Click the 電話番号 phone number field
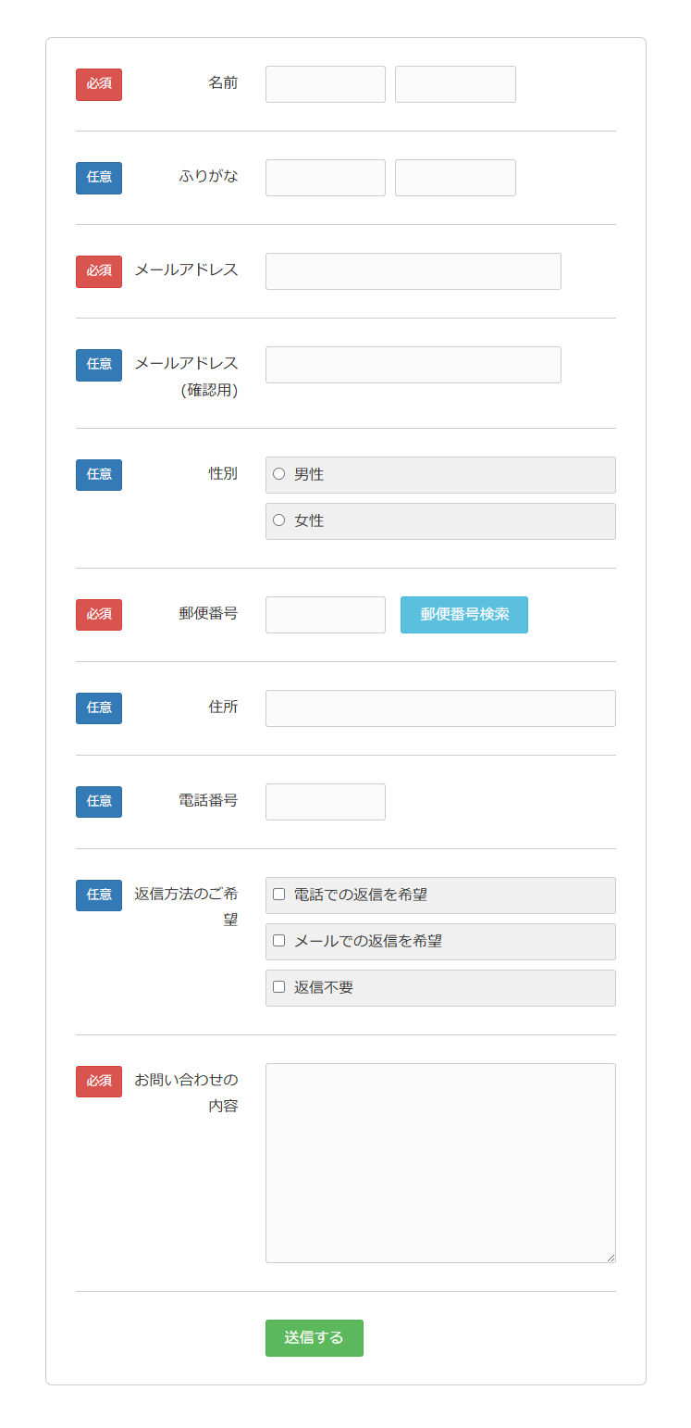Image resolution: width=691 pixels, height=1428 pixels. coord(325,801)
